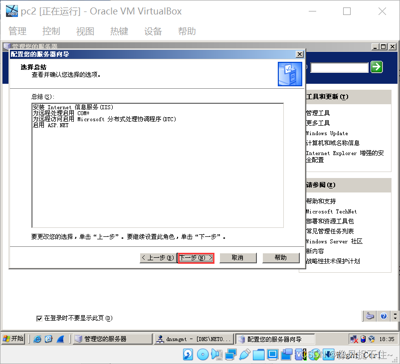The width and height of the screenshot is (400, 364).
Task: Click the VirtualBox 2003 window title icon
Action: 12,11
